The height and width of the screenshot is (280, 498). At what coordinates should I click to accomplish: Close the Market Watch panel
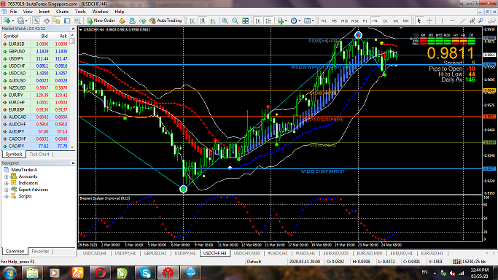[73, 28]
